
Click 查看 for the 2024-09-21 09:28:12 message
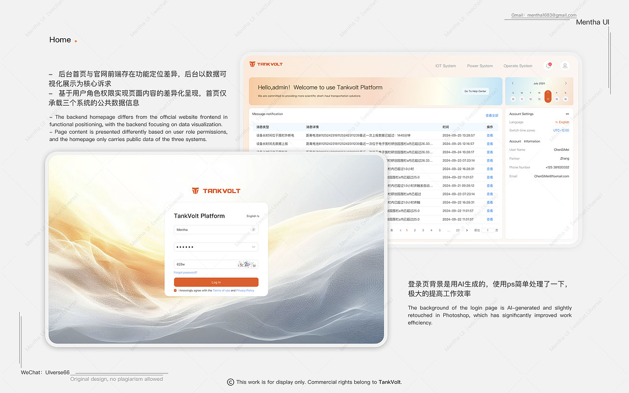489,186
